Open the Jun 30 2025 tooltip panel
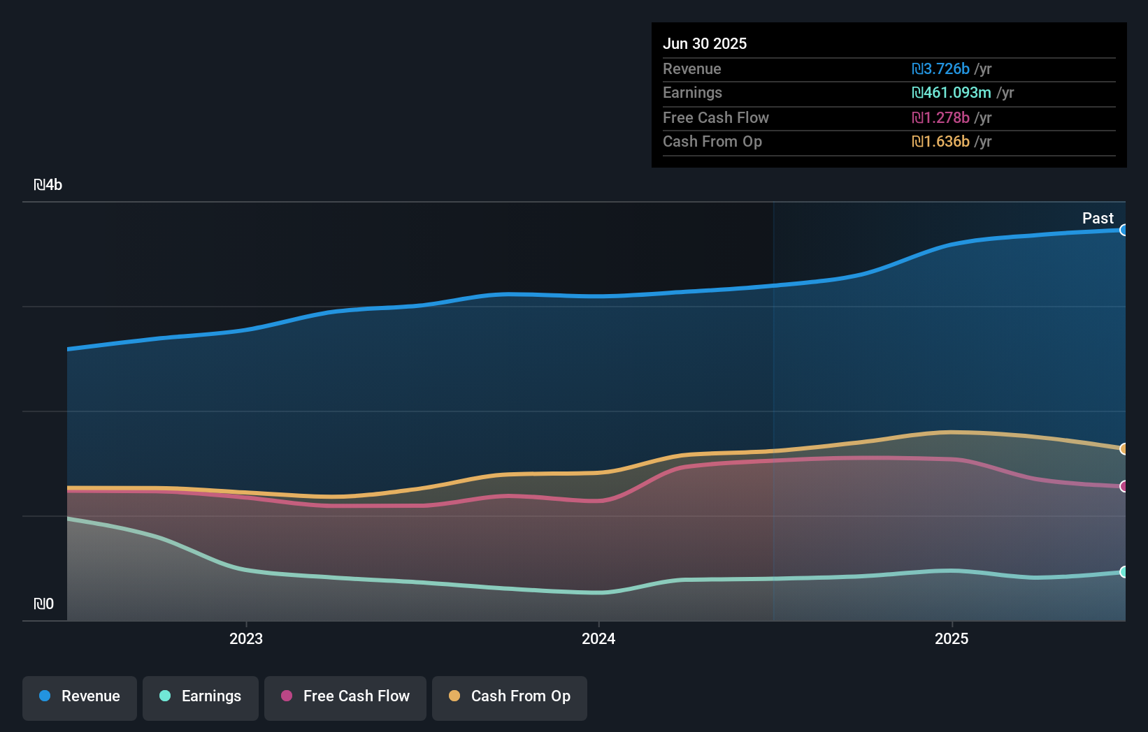This screenshot has width=1148, height=732. 889,94
